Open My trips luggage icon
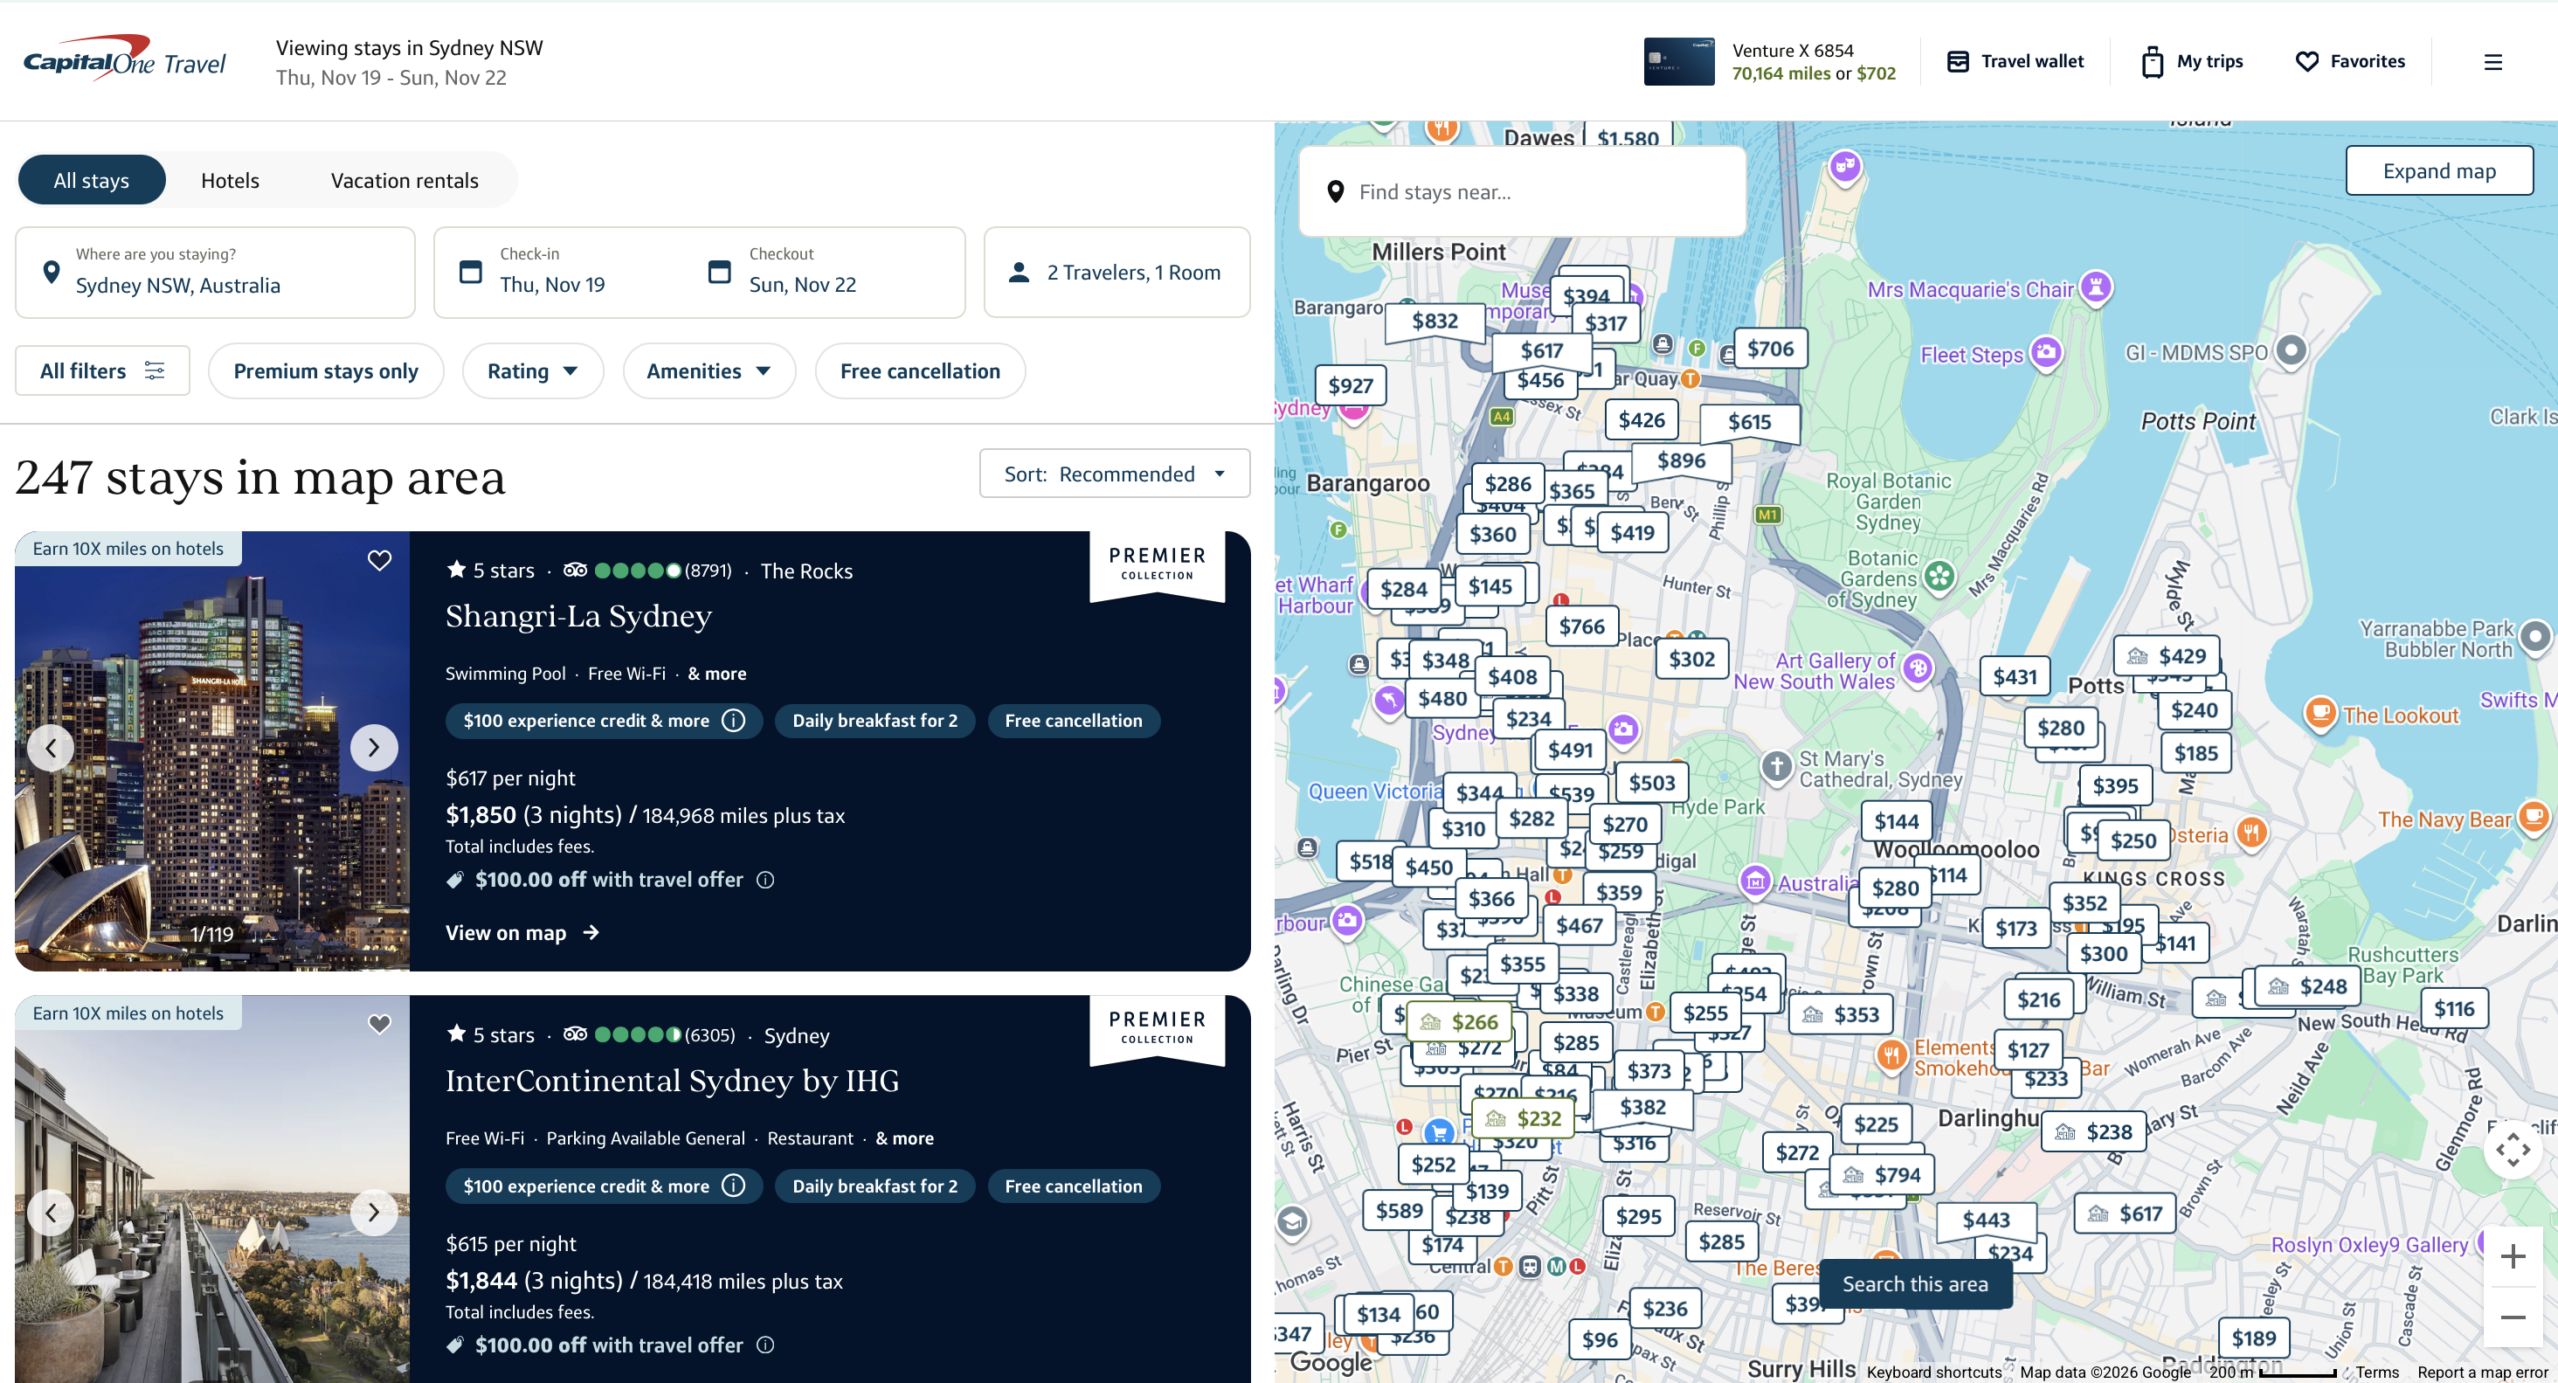This screenshot has width=2558, height=1383. (2152, 62)
